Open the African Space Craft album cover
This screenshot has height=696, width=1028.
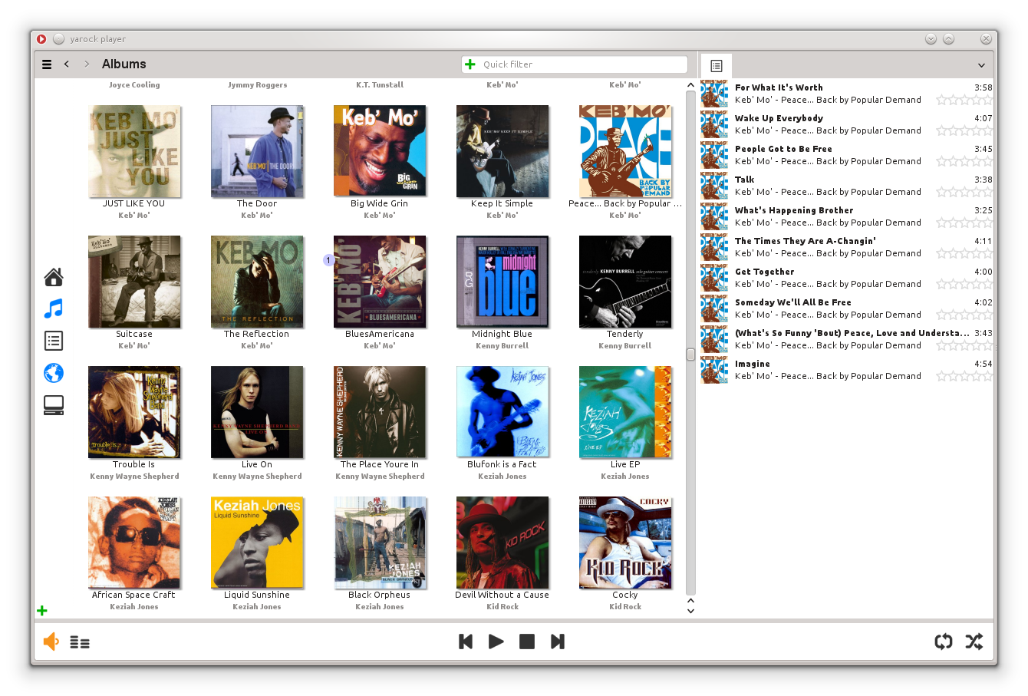(x=134, y=543)
